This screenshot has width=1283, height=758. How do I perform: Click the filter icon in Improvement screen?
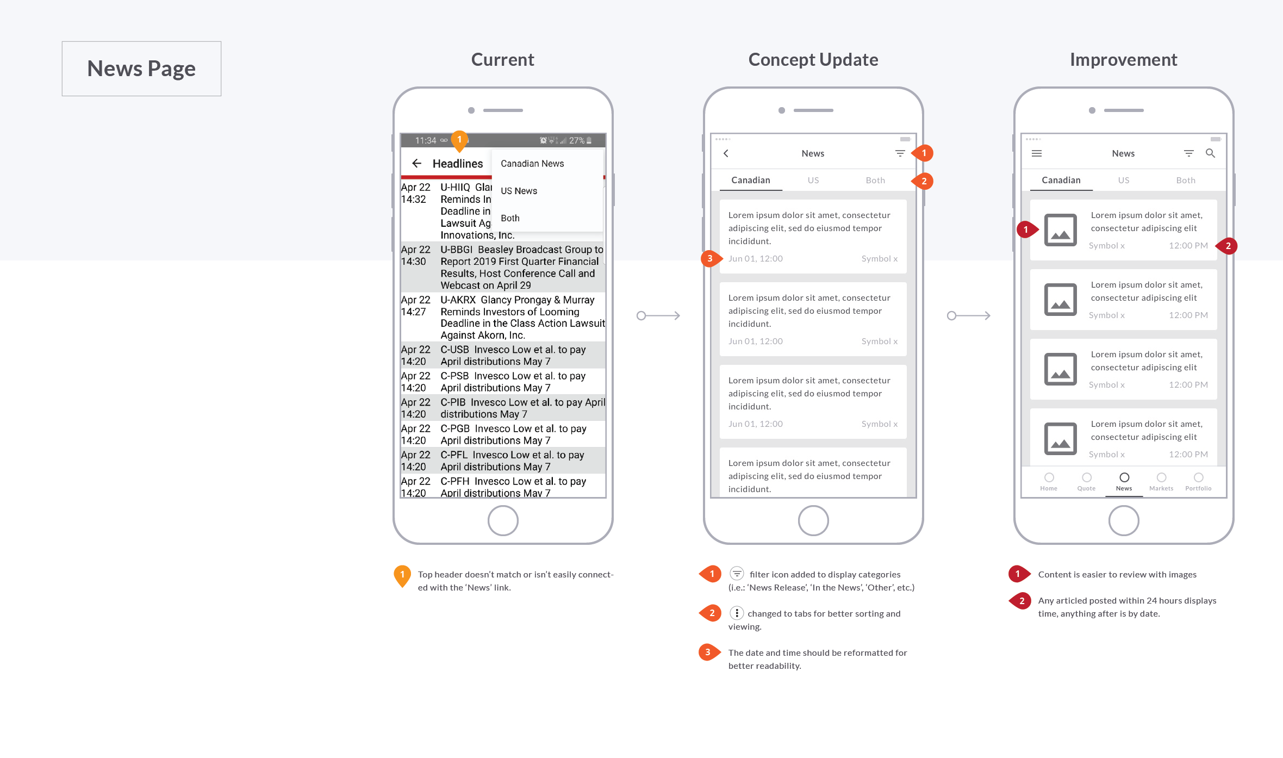pyautogui.click(x=1188, y=153)
